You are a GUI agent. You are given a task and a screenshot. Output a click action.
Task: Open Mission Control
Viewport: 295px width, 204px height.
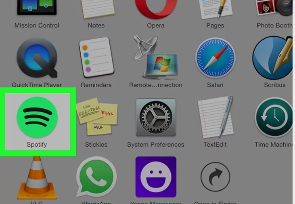coord(37,9)
